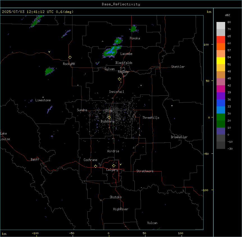
Task: Click the Banff label
Action: [35, 160]
